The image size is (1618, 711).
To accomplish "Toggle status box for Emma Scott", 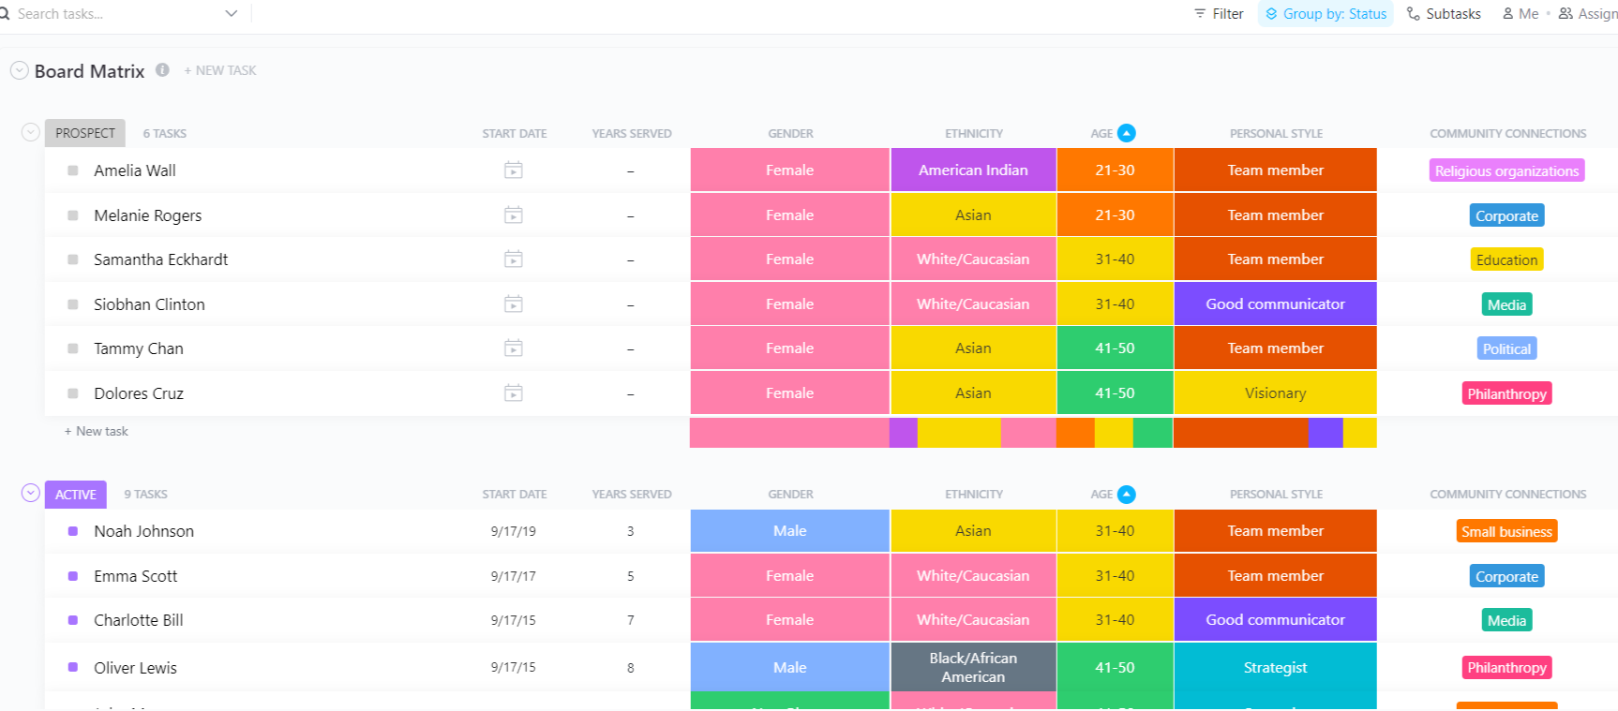I will coord(73,576).
